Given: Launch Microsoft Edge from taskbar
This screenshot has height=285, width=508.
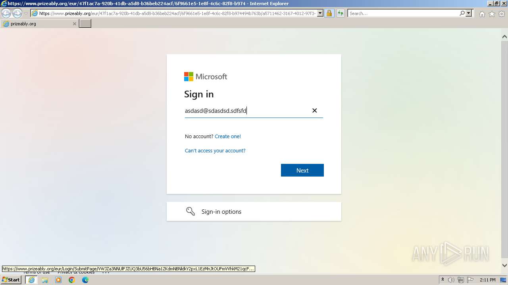Looking at the screenshot, I should click(85, 280).
